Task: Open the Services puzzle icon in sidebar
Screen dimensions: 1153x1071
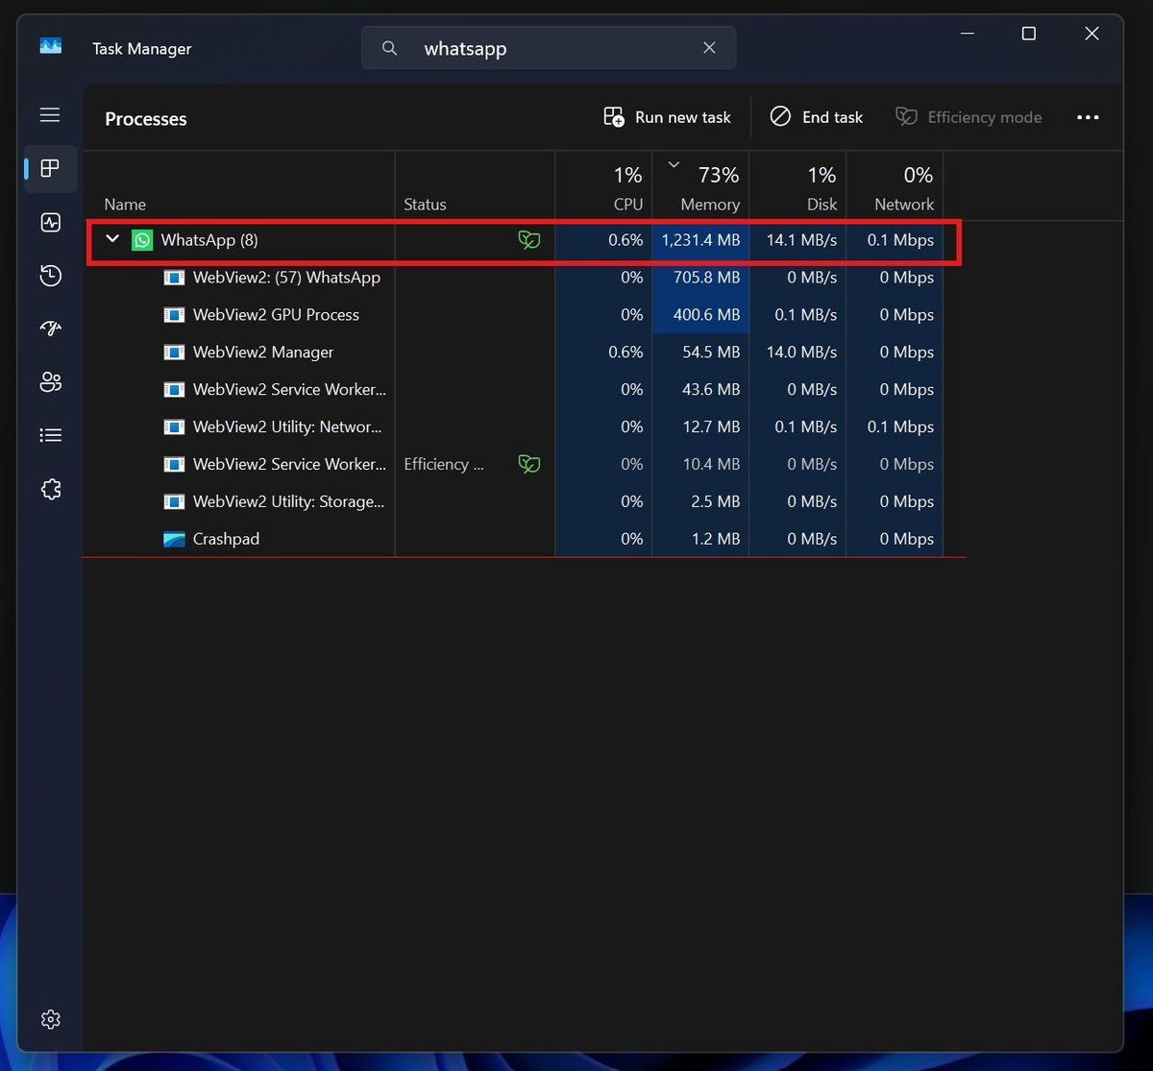Action: pos(50,489)
